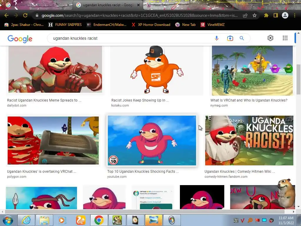Search by image with camera icon
Screen dimensions: 301x226
click(x=230, y=38)
